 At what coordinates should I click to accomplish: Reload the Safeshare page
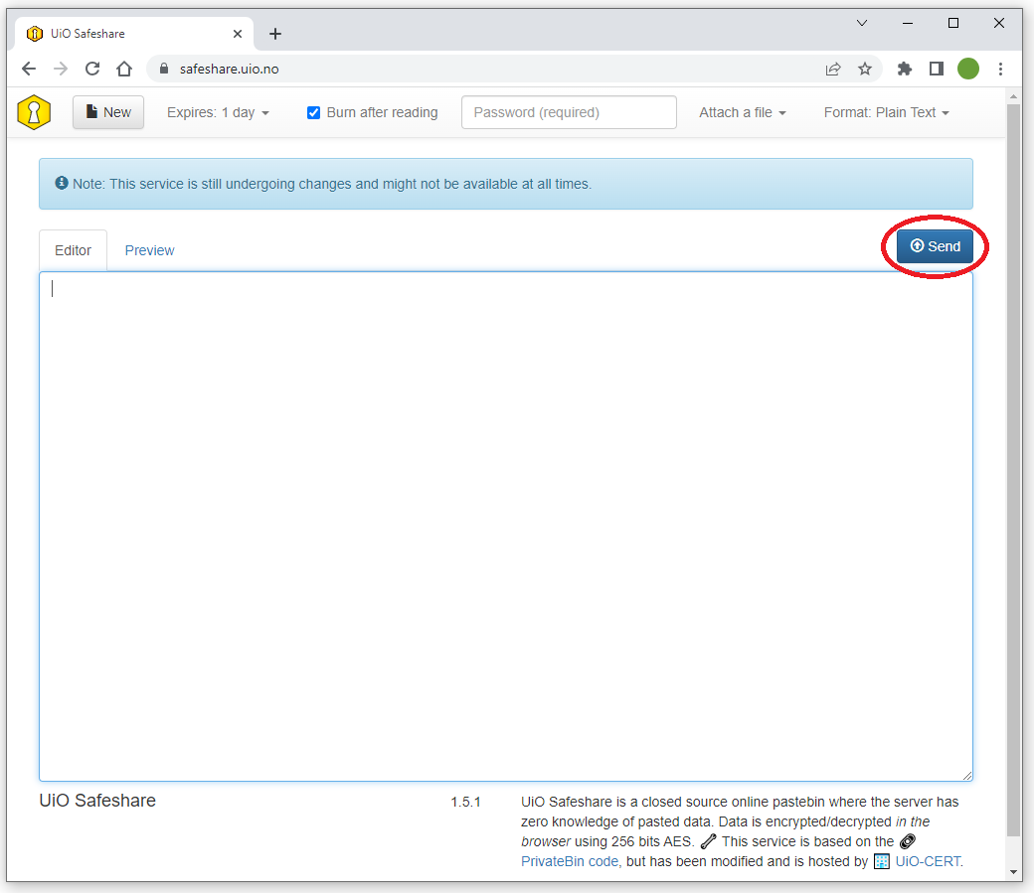coord(92,69)
